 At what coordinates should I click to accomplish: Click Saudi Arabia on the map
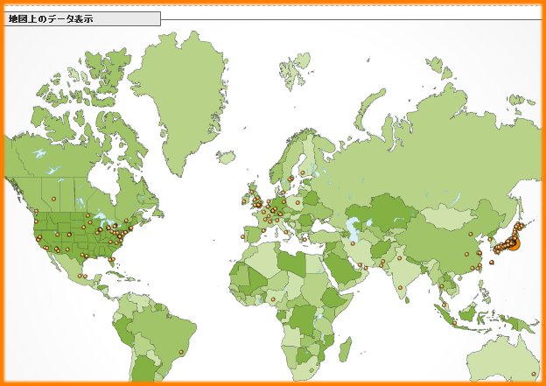click(341, 266)
